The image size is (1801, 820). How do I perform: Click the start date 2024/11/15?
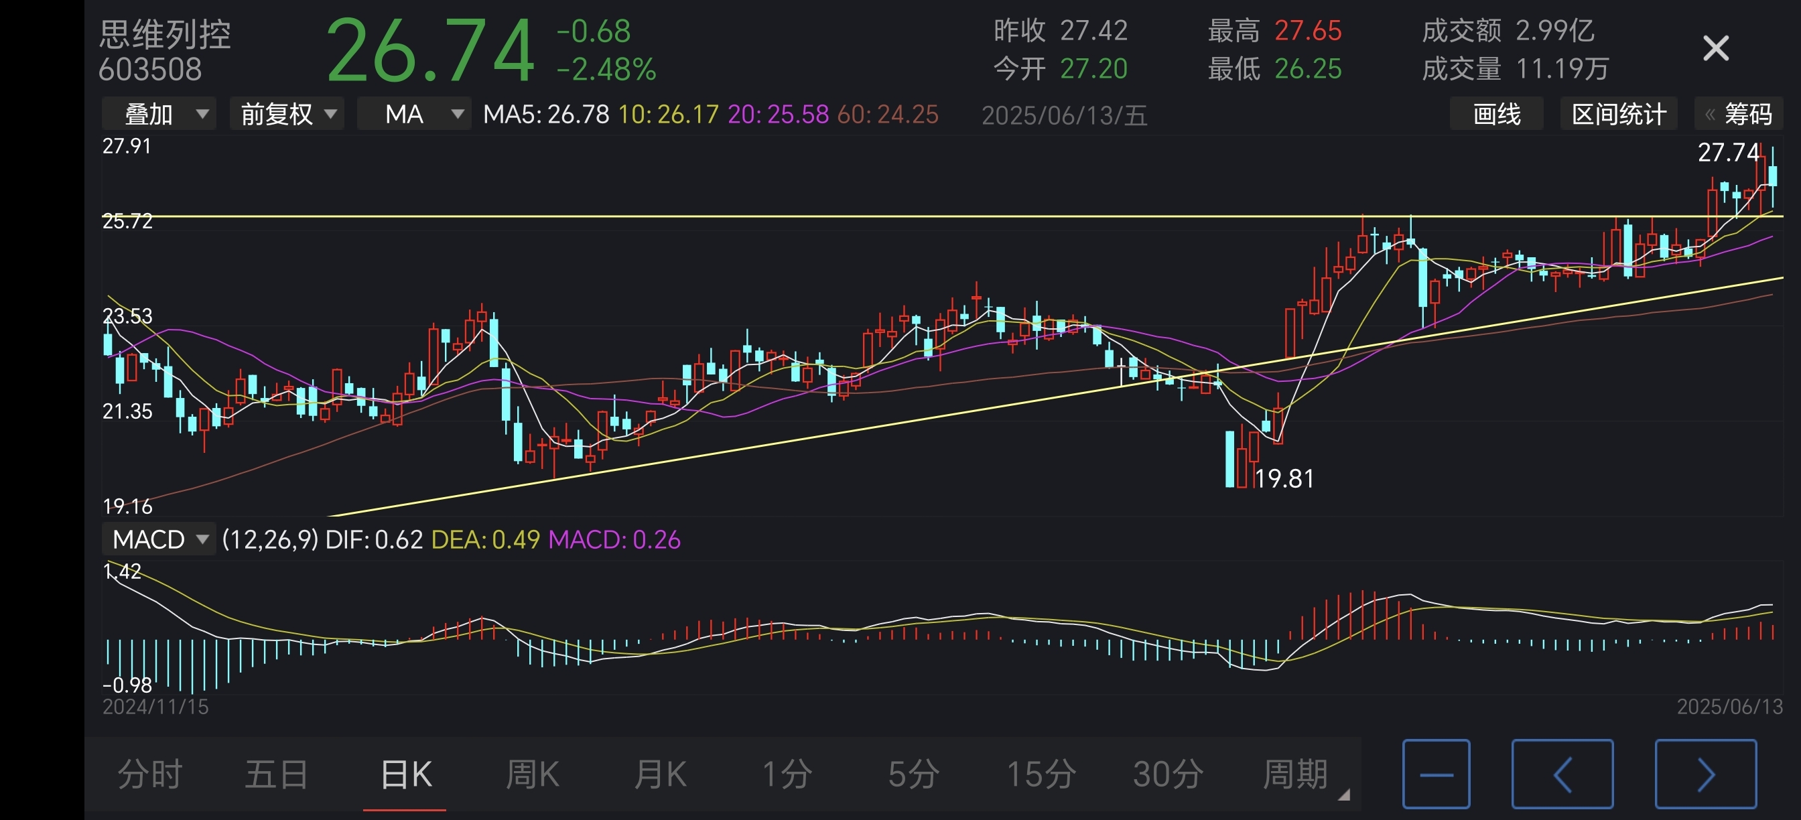155,707
